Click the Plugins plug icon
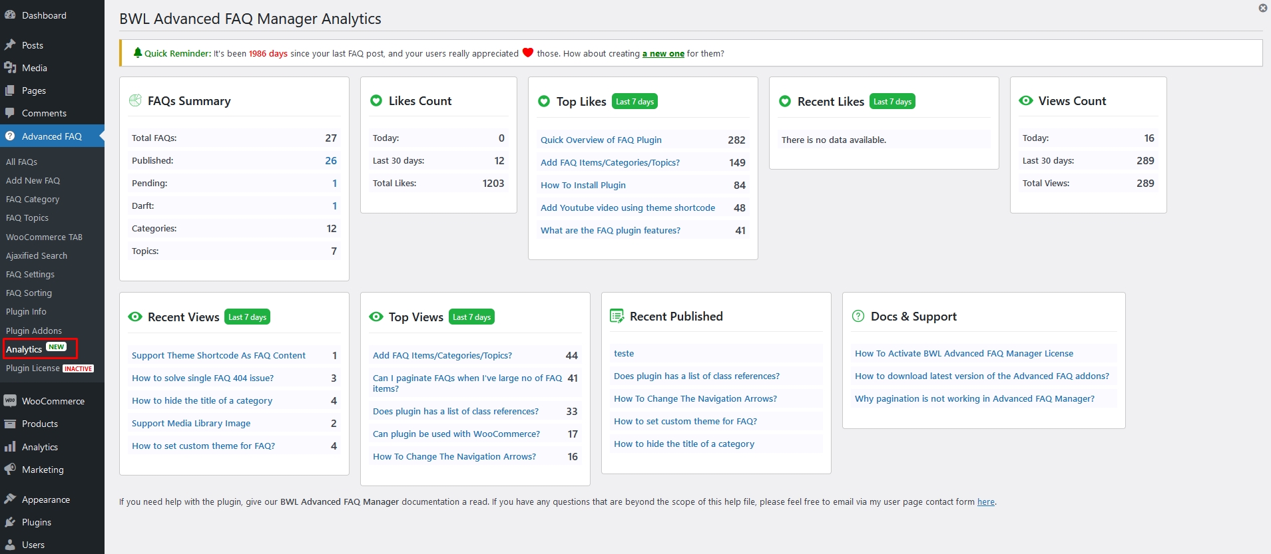 click(10, 522)
